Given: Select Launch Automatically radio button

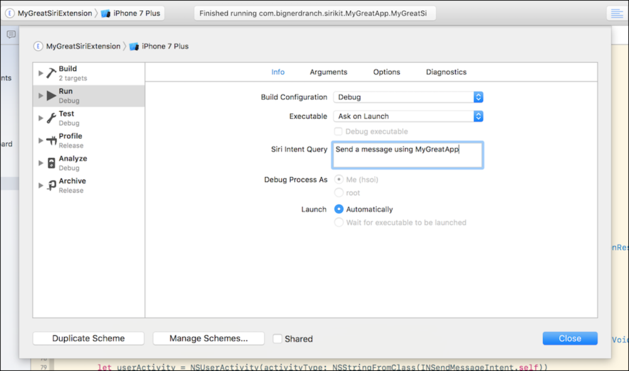Looking at the screenshot, I should (338, 209).
